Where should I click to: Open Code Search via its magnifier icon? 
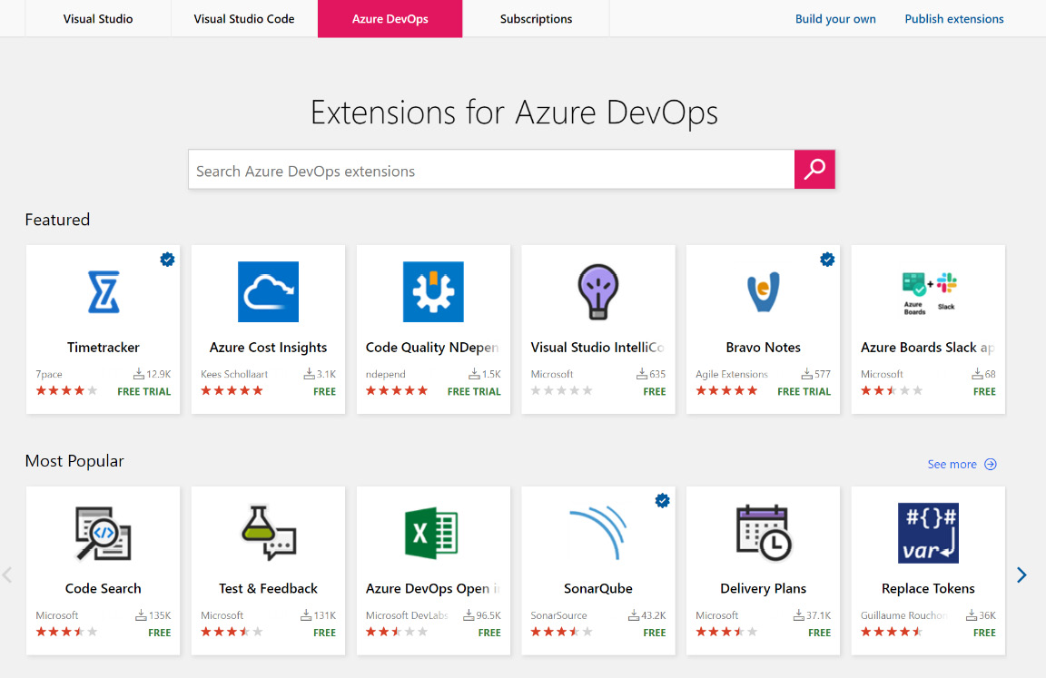103,534
